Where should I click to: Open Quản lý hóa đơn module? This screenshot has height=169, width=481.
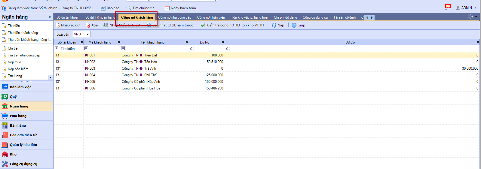point(27,145)
